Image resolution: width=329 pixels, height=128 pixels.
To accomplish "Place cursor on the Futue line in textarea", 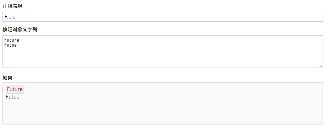I will click(x=10, y=45).
